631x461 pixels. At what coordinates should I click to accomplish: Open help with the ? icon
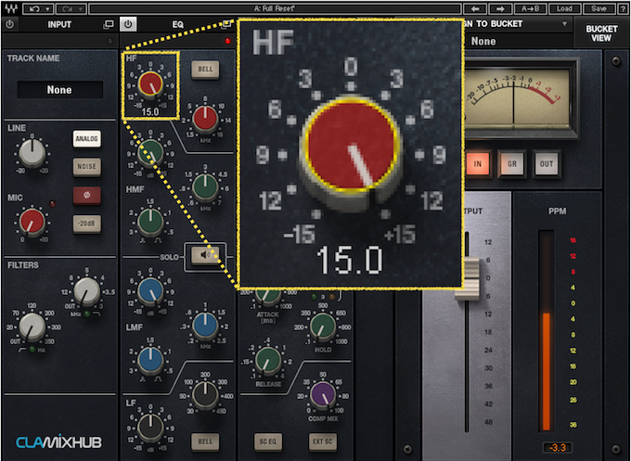click(x=623, y=8)
